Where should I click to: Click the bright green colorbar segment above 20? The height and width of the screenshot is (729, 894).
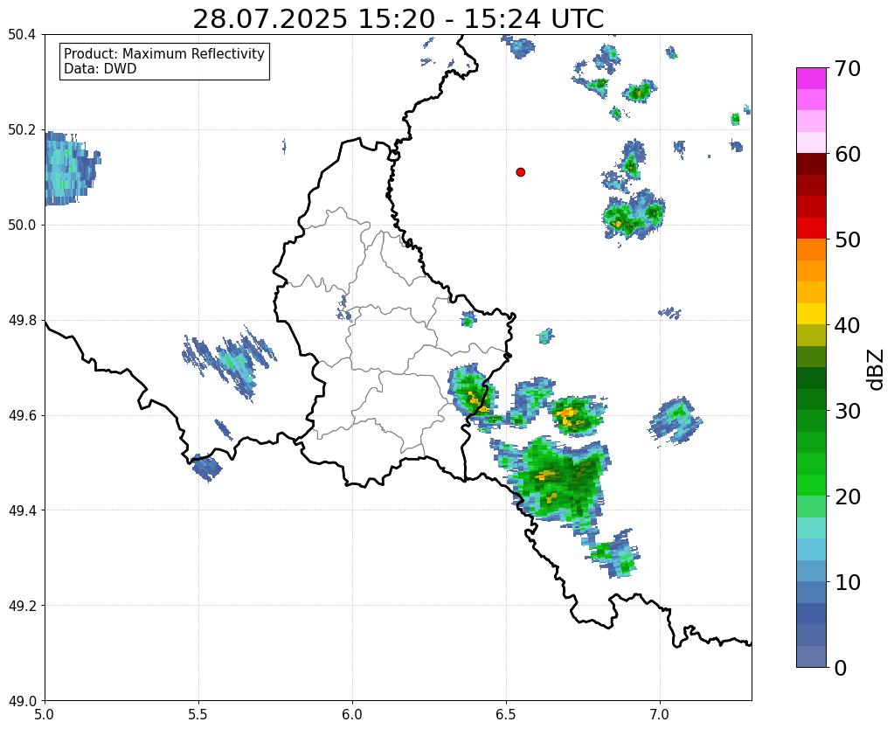click(x=811, y=485)
